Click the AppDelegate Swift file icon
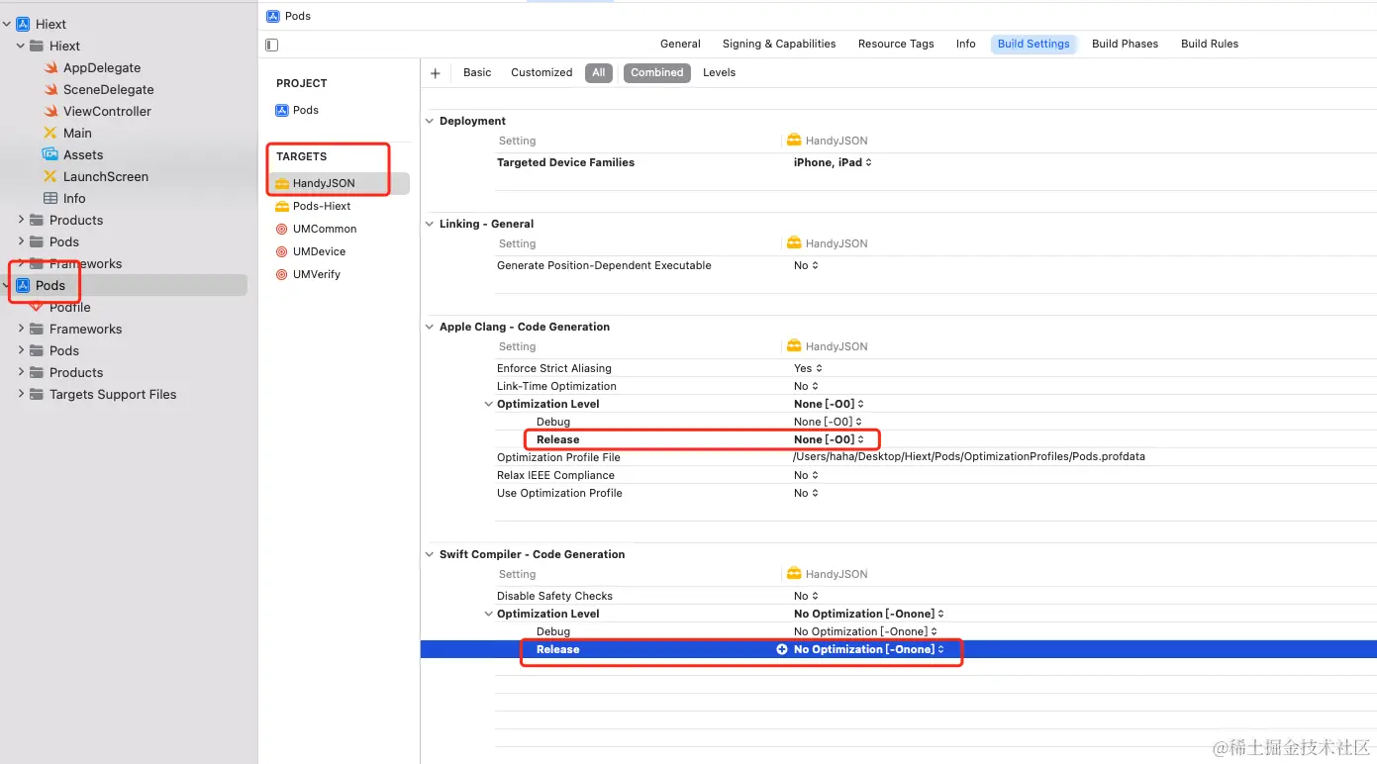 tap(50, 67)
